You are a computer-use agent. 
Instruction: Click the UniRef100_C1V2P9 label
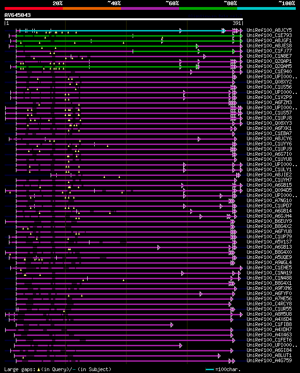(x=269, y=97)
